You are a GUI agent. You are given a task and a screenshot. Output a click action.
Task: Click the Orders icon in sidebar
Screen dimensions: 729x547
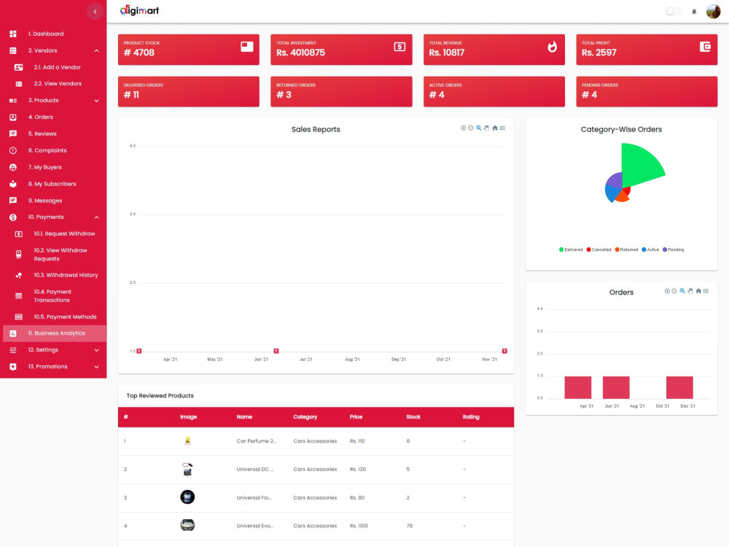[x=13, y=117]
